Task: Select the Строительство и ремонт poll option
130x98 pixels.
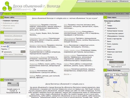Action: tap(106, 33)
